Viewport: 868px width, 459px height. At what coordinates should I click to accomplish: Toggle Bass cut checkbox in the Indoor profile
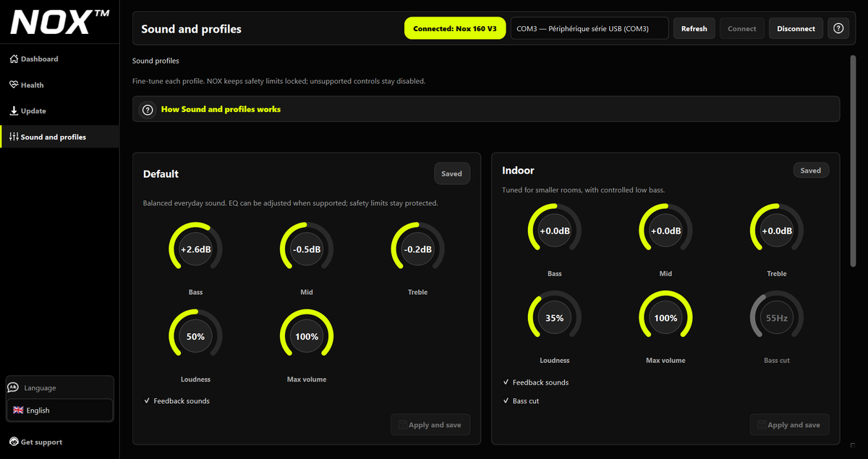[x=506, y=400]
